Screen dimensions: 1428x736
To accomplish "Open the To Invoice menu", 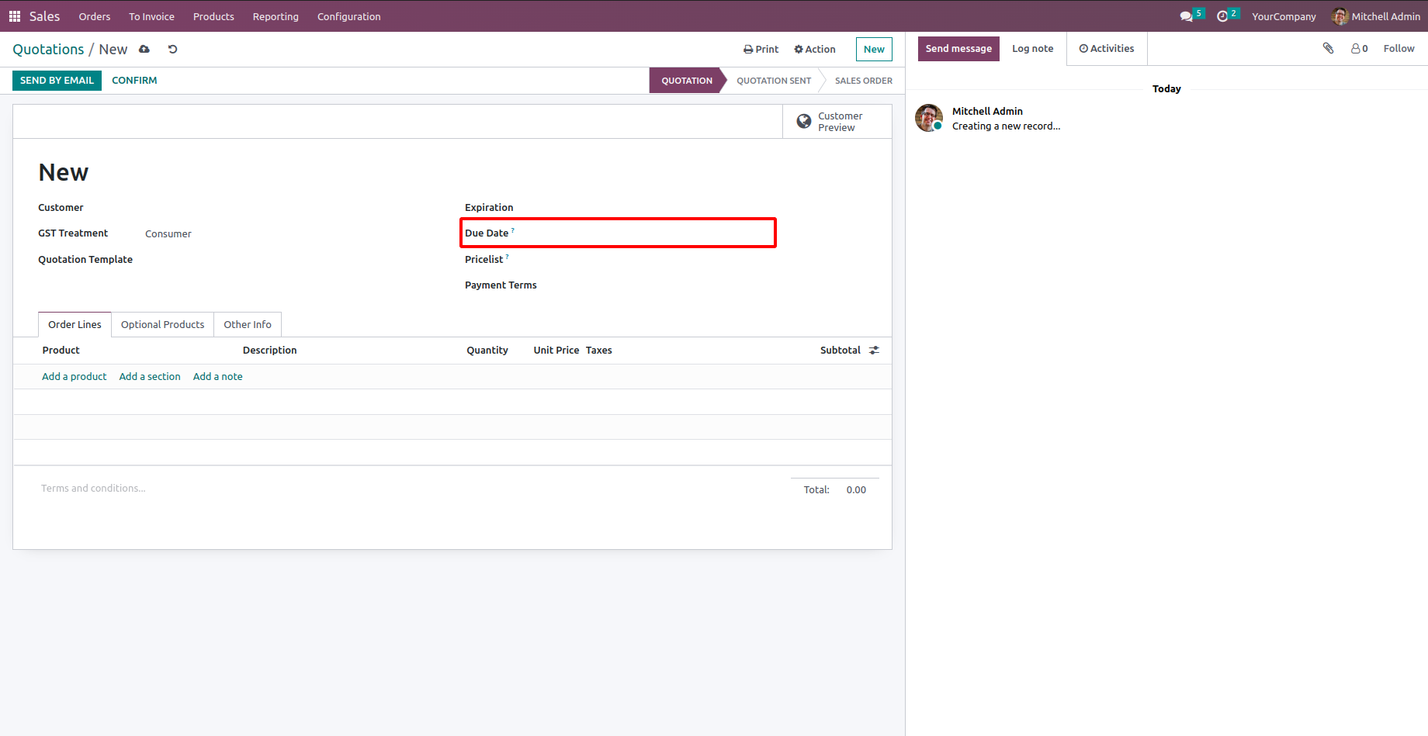I will point(151,16).
